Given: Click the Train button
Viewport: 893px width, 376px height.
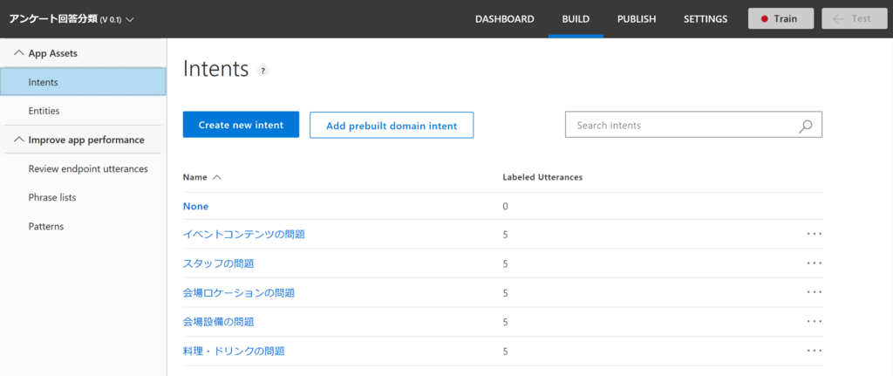Looking at the screenshot, I should coord(781,19).
